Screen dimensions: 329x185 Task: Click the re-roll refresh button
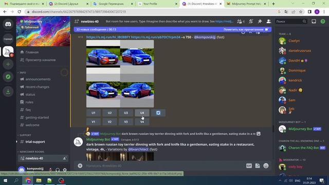tap(158, 113)
